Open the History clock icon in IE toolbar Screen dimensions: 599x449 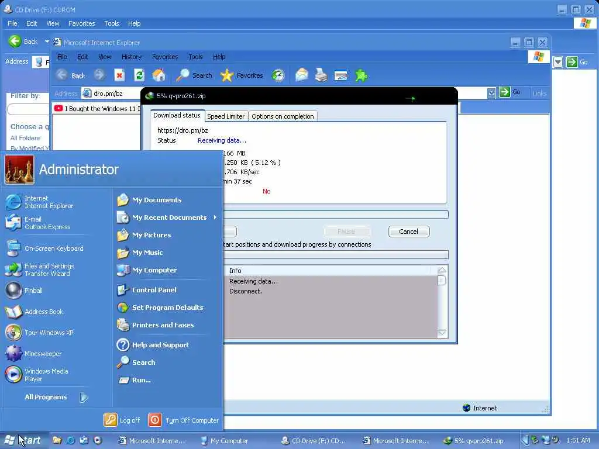pos(278,75)
